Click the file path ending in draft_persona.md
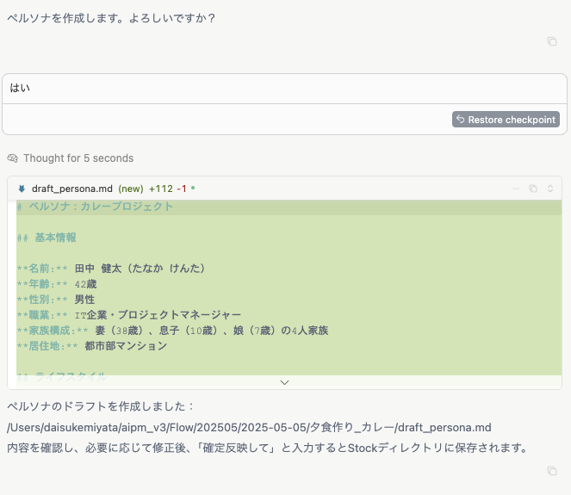The width and height of the screenshot is (571, 495). 249,427
